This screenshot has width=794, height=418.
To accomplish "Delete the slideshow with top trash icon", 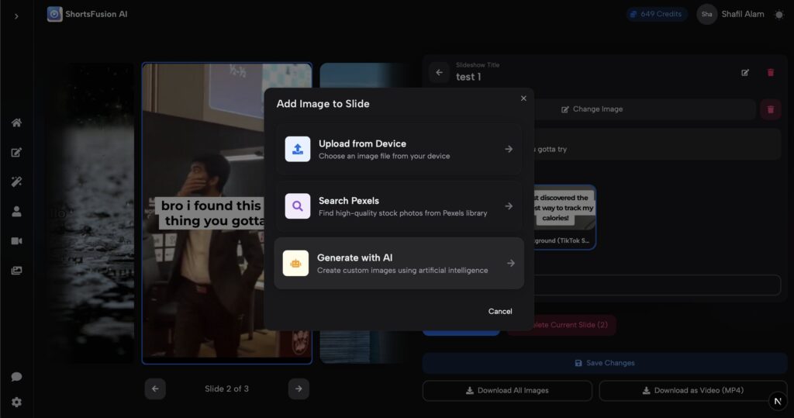I will point(771,73).
